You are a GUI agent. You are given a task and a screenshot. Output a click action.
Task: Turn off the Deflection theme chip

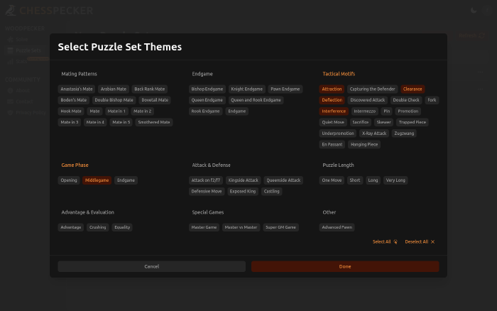point(332,100)
